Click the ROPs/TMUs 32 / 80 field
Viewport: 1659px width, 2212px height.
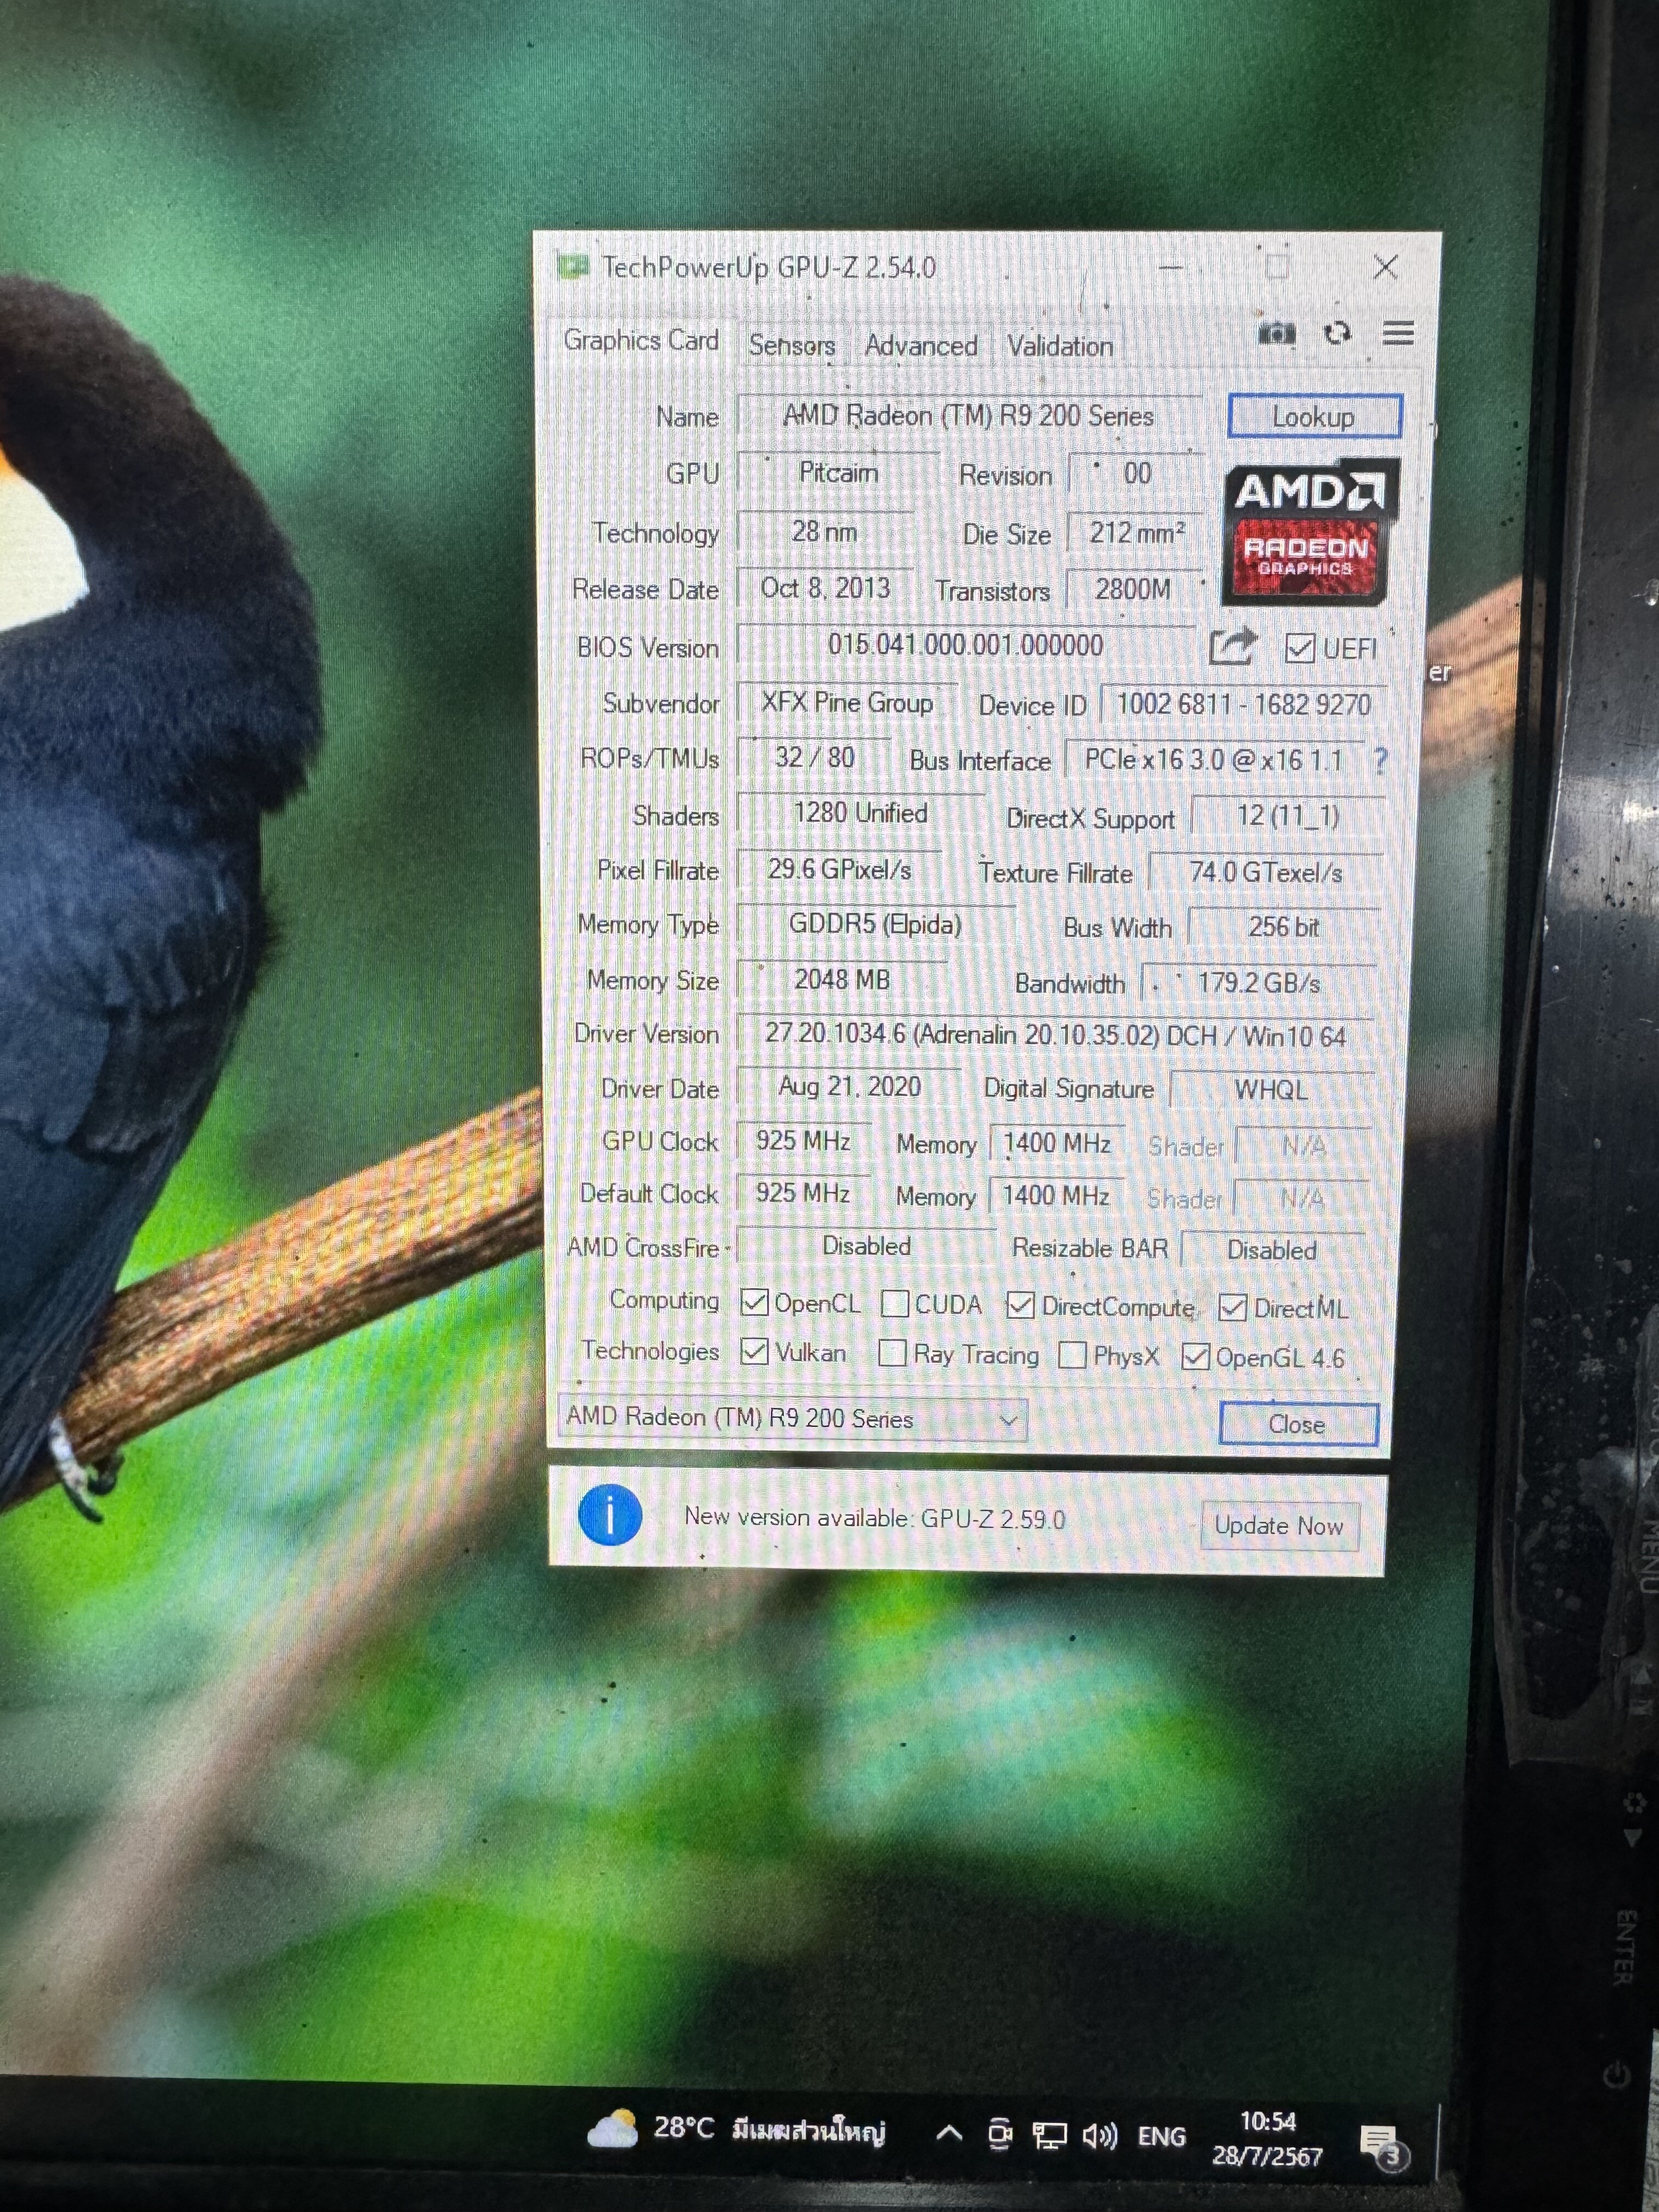pos(814,757)
